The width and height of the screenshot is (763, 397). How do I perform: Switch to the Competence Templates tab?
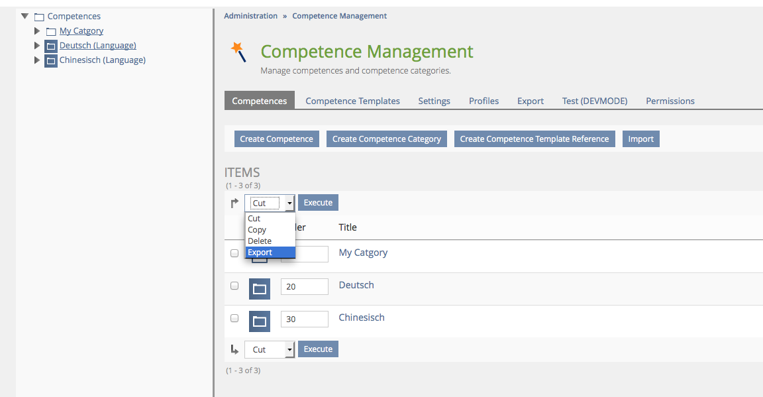(352, 101)
